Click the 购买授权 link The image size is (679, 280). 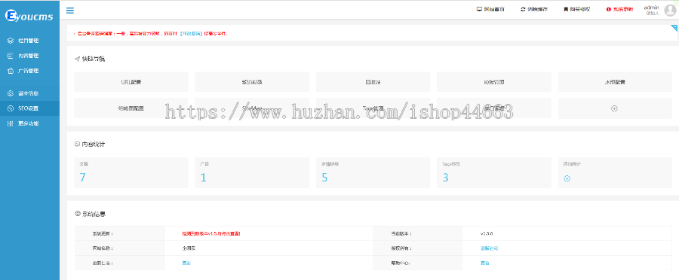click(x=577, y=9)
